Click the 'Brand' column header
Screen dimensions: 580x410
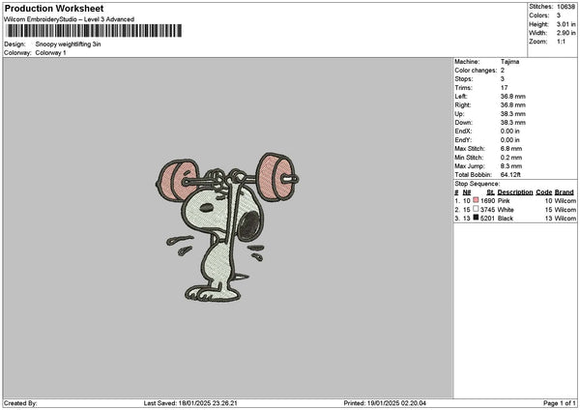pos(565,192)
